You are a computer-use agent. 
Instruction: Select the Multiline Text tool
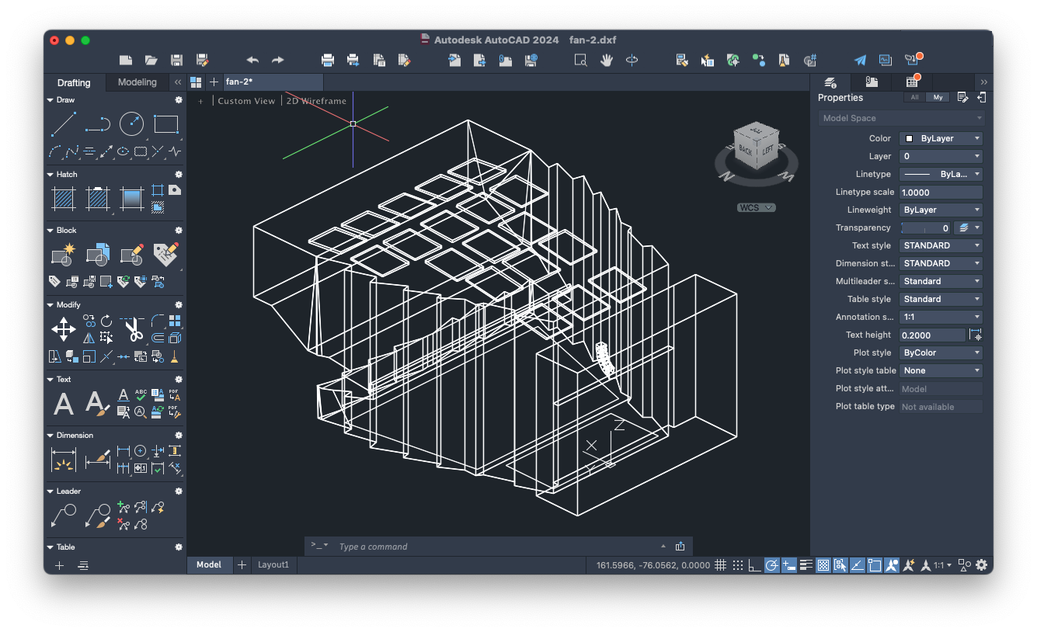(x=64, y=404)
